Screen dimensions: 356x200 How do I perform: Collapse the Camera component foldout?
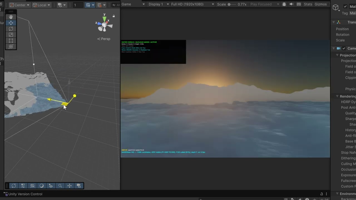(333, 48)
